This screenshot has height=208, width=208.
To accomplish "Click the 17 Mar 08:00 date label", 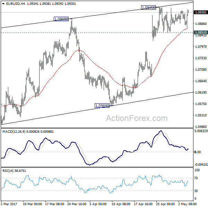I will pyautogui.click(x=55, y=204).
